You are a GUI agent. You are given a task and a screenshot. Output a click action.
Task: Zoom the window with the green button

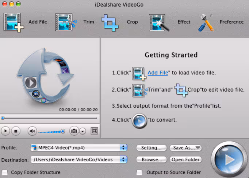click(18, 4)
